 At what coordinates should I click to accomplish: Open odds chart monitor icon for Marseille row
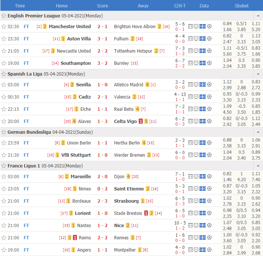(196, 176)
